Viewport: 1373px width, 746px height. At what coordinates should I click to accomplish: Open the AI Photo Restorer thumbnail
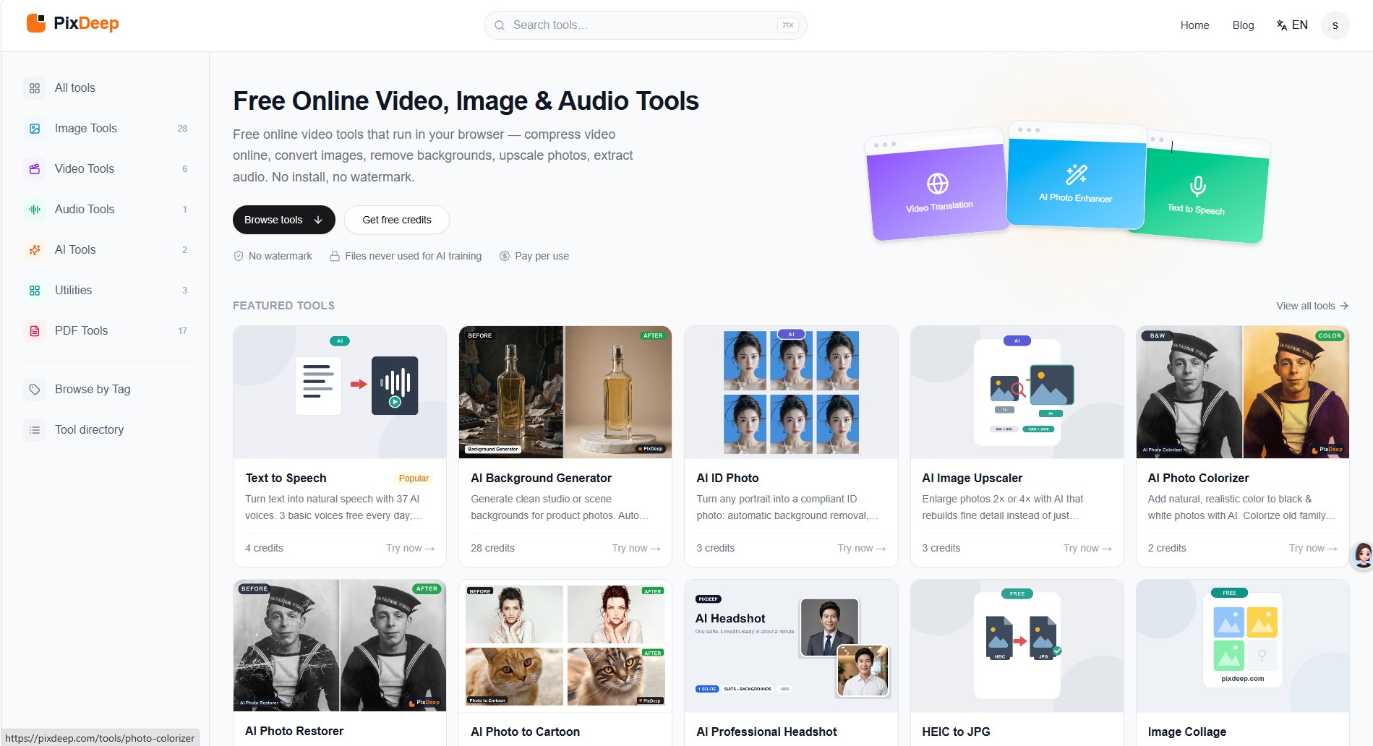pyautogui.click(x=339, y=646)
